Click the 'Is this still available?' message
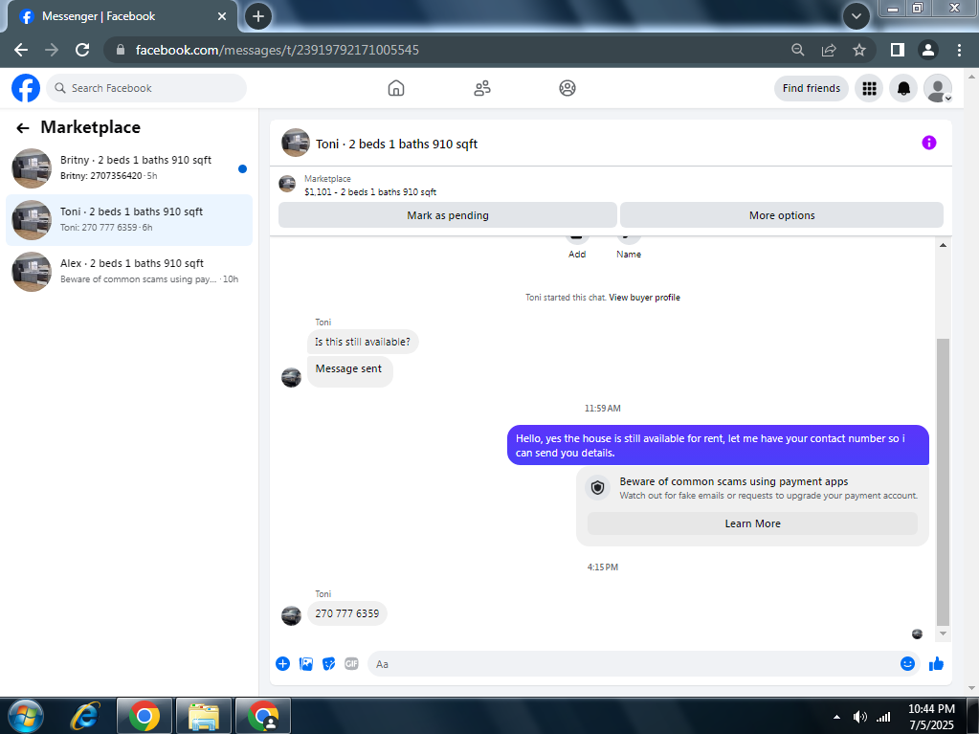 point(362,342)
